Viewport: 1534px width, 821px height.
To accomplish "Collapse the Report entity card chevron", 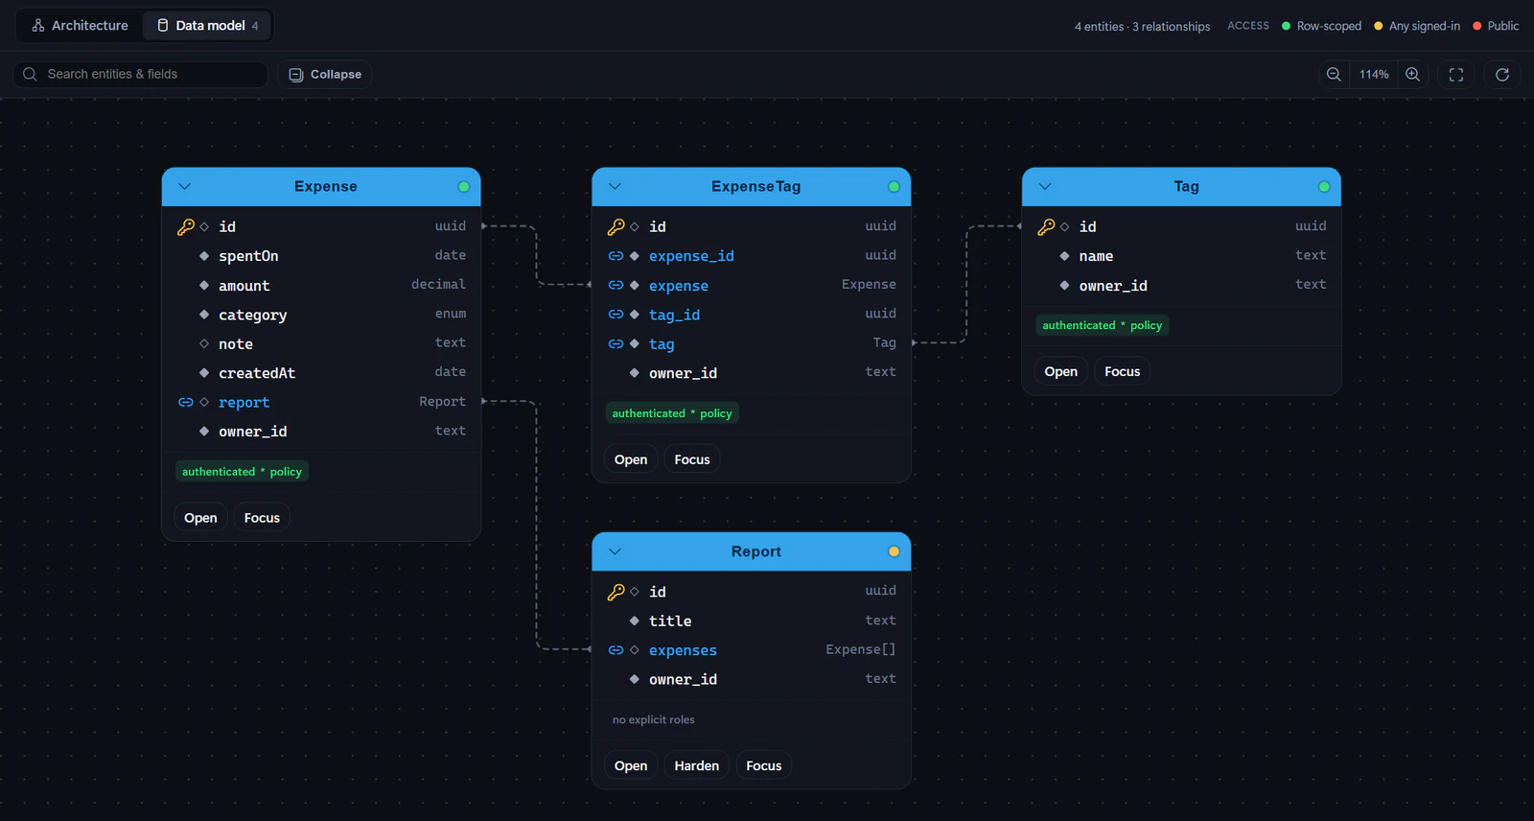I will pyautogui.click(x=616, y=551).
